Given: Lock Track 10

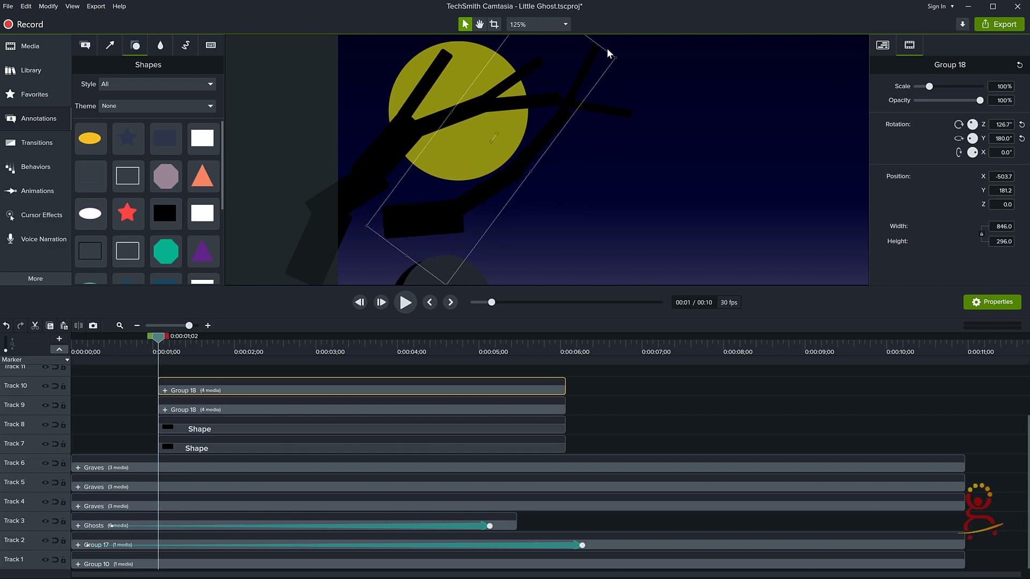Looking at the screenshot, I should (x=64, y=385).
